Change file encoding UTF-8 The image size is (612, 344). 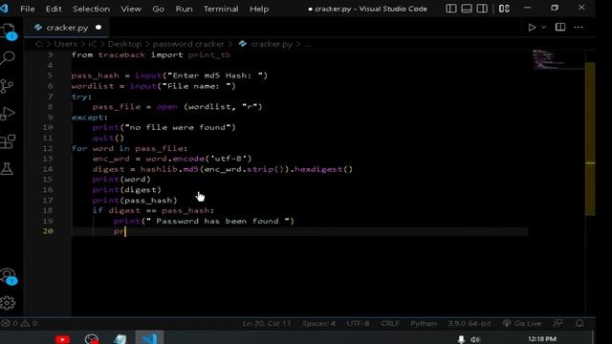click(x=358, y=324)
